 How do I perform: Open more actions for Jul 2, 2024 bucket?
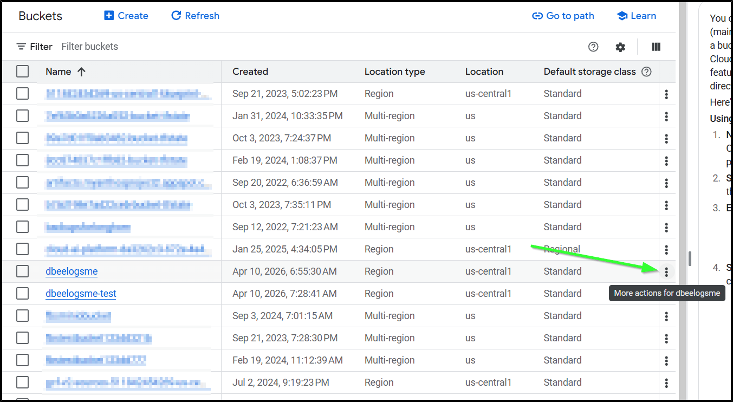pyautogui.click(x=666, y=383)
